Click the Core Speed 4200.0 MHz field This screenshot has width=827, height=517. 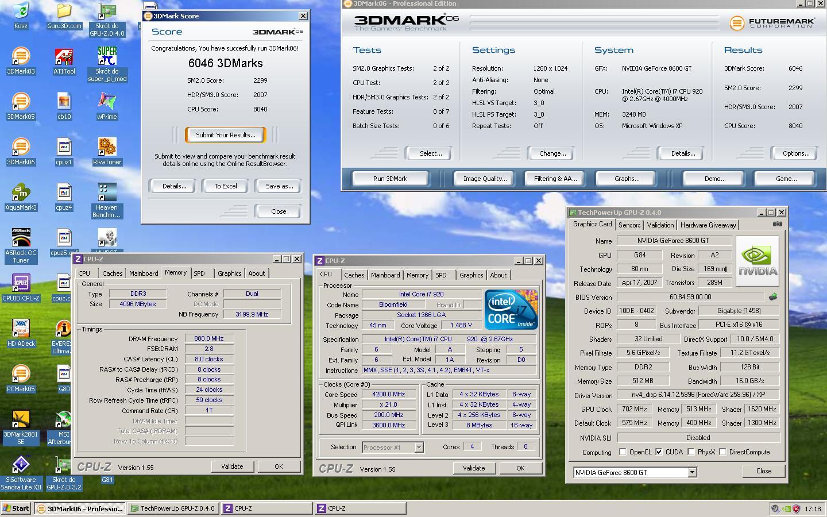389,395
